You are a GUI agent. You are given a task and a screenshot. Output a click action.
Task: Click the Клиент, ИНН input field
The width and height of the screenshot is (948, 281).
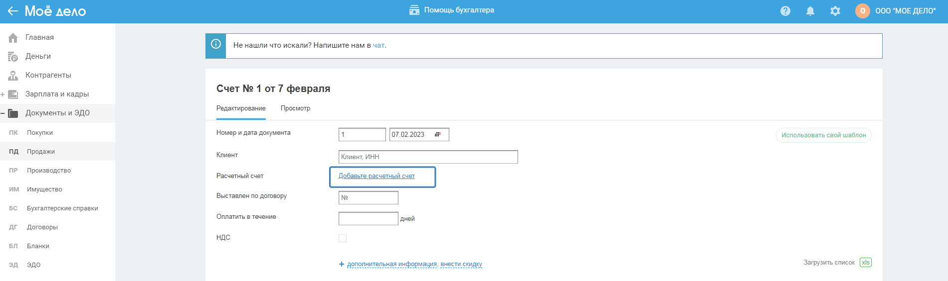pyautogui.click(x=428, y=157)
